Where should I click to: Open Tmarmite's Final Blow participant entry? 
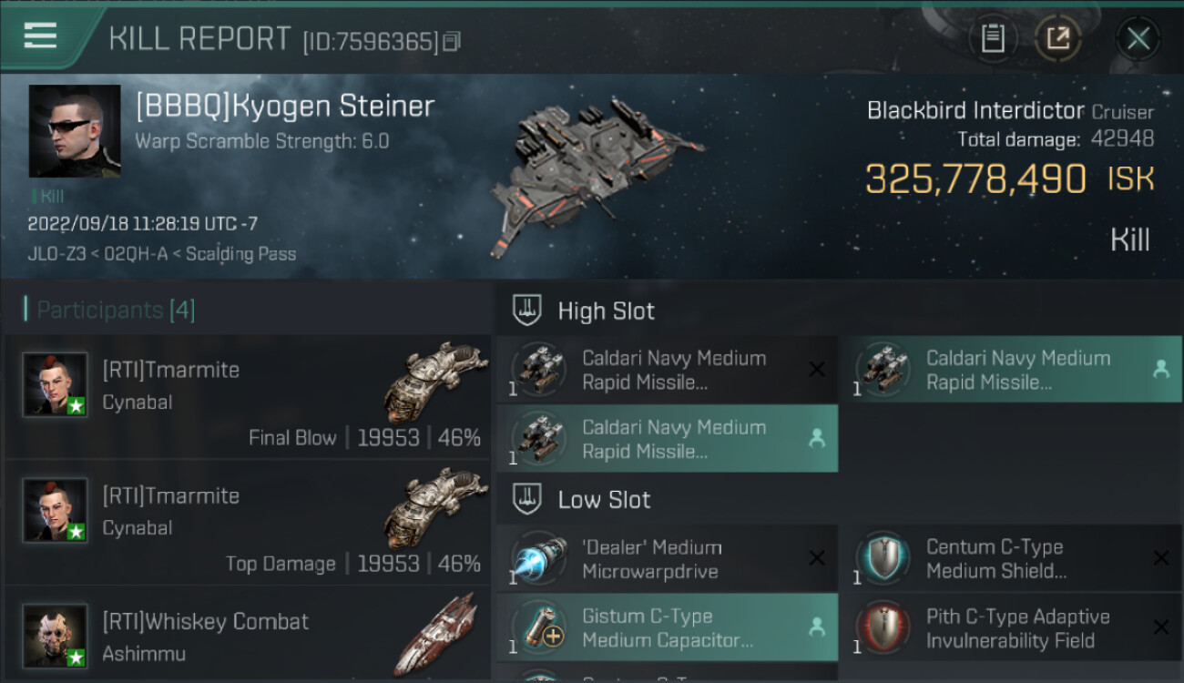248,397
